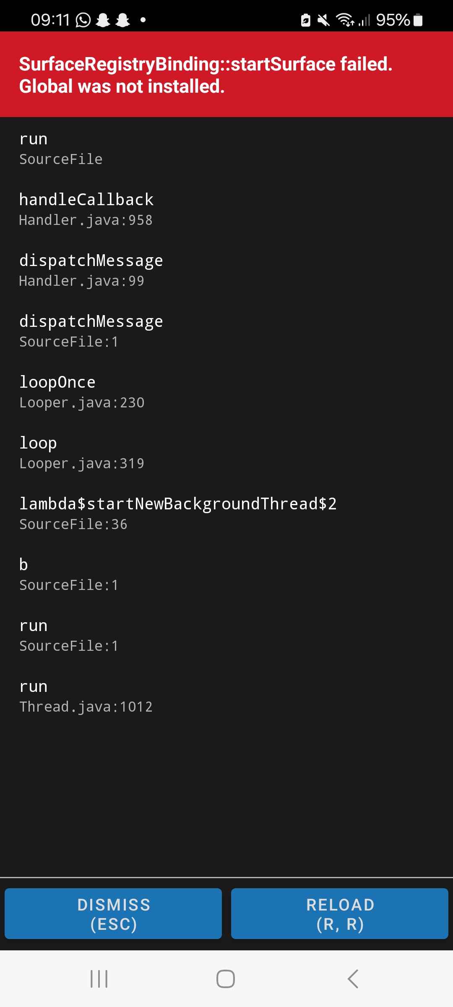Dismiss the error screen

(x=113, y=913)
